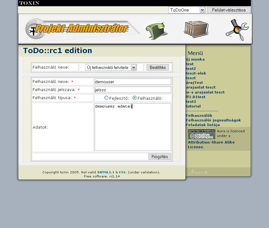The width and height of the screenshot is (269, 228).
Task: Go to Felhasználók in the menu
Action: click(199, 116)
